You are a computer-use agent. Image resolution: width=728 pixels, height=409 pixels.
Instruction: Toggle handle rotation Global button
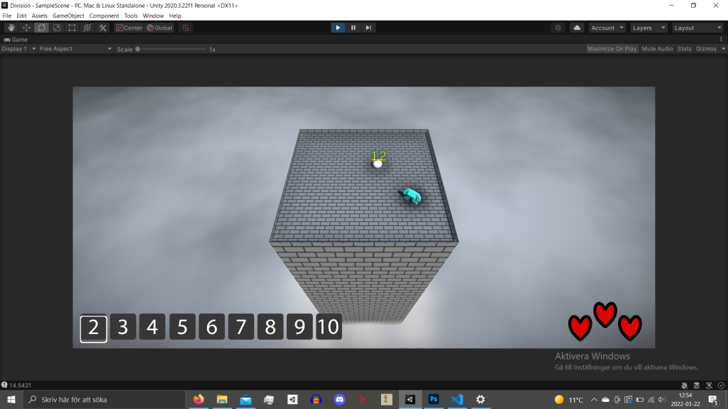click(160, 28)
